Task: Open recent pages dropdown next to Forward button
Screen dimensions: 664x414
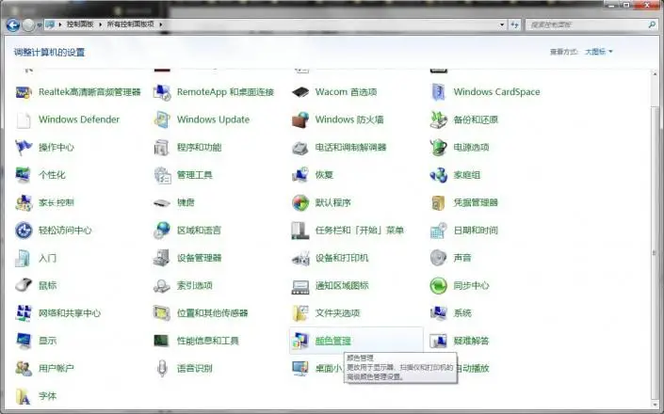Action: (x=40, y=25)
